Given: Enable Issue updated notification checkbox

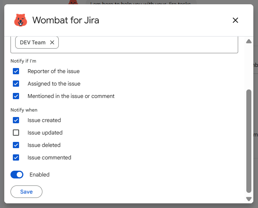Looking at the screenshot, I should point(16,133).
